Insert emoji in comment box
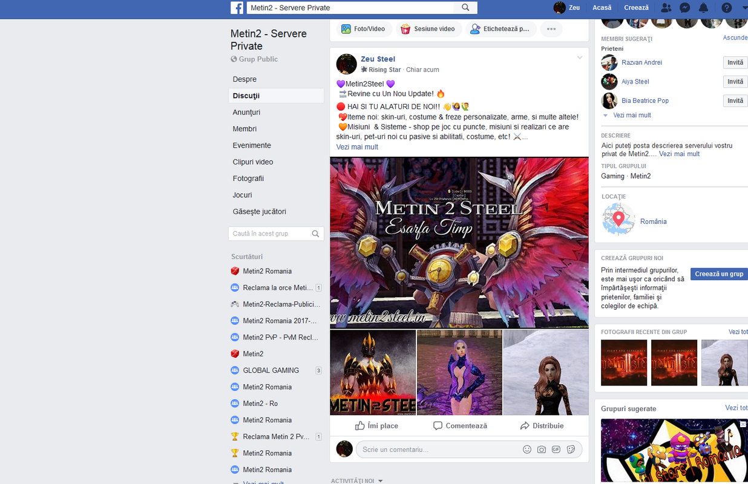Image resolution: width=748 pixels, height=484 pixels. 527,450
